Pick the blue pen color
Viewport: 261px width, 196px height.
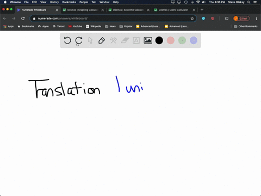194,40
